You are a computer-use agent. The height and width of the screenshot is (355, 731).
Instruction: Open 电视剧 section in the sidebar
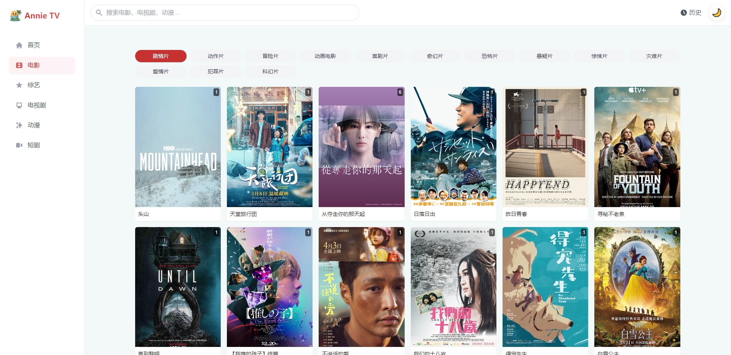pos(42,105)
